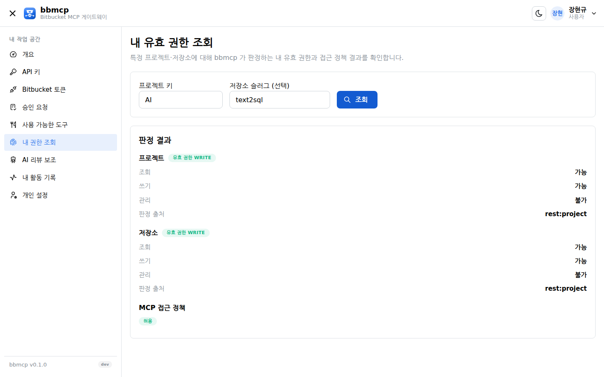Click the 프로젝트 키 input field
604x377 pixels.
coord(181,100)
